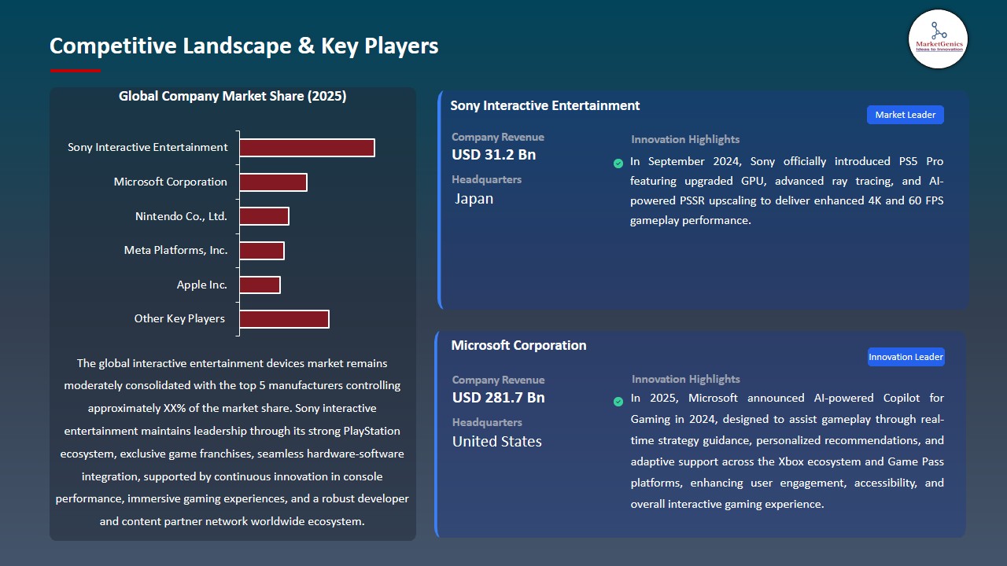Click the Meta Platforms, Inc. axis label
This screenshot has width=1007, height=566.
[176, 250]
